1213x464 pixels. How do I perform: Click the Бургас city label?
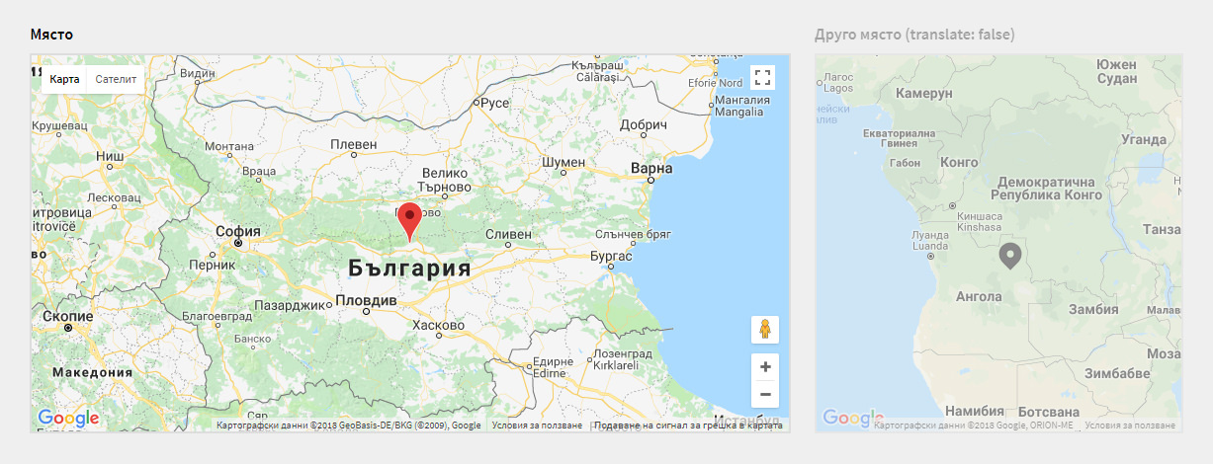[610, 256]
